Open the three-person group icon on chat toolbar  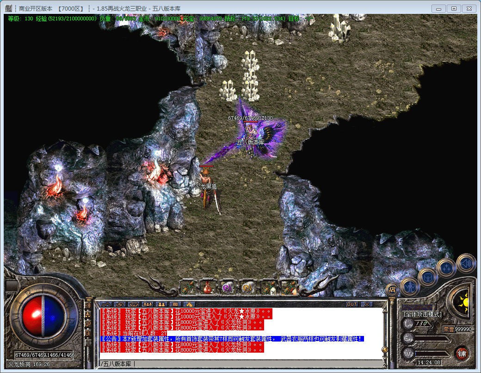pos(148,304)
